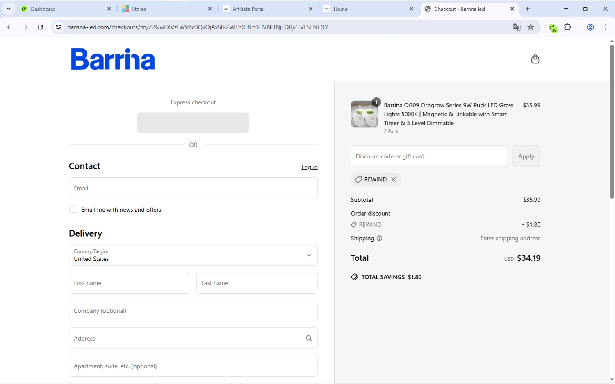Go back to the previous page
615x384 pixels.
[x=10, y=27]
